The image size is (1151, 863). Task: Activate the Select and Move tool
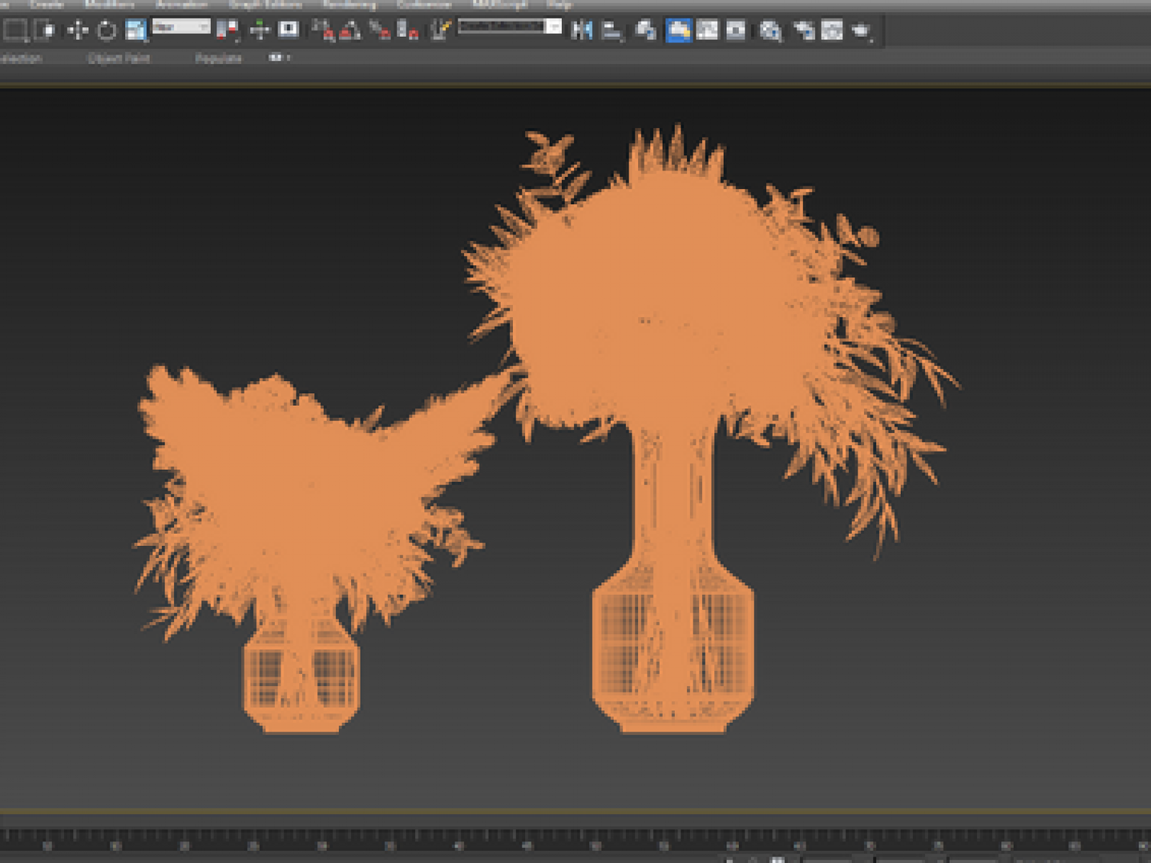(77, 30)
